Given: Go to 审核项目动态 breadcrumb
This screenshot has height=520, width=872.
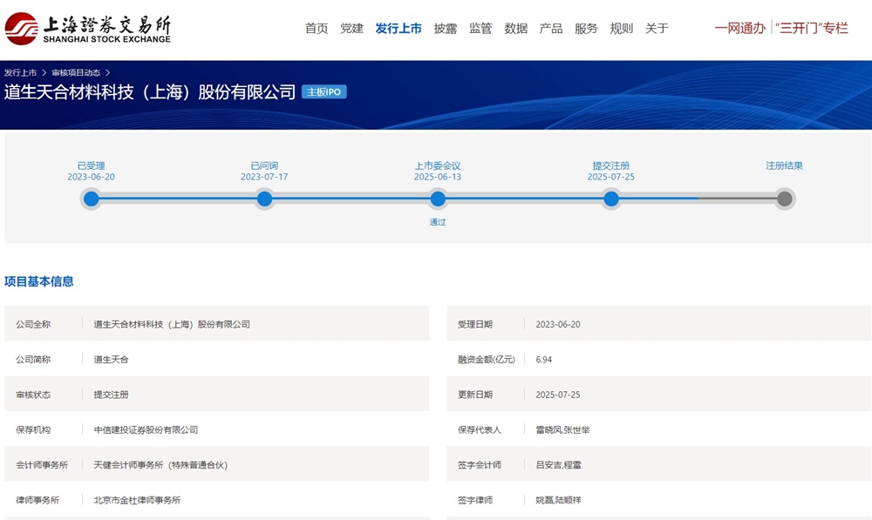Looking at the screenshot, I should tap(76, 73).
